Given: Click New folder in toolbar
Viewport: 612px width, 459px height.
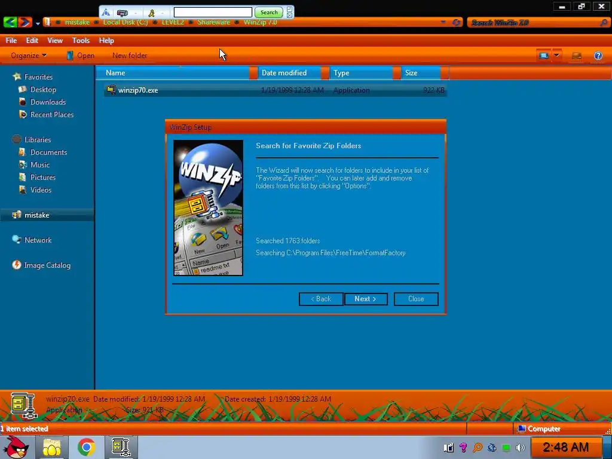Looking at the screenshot, I should 130,56.
